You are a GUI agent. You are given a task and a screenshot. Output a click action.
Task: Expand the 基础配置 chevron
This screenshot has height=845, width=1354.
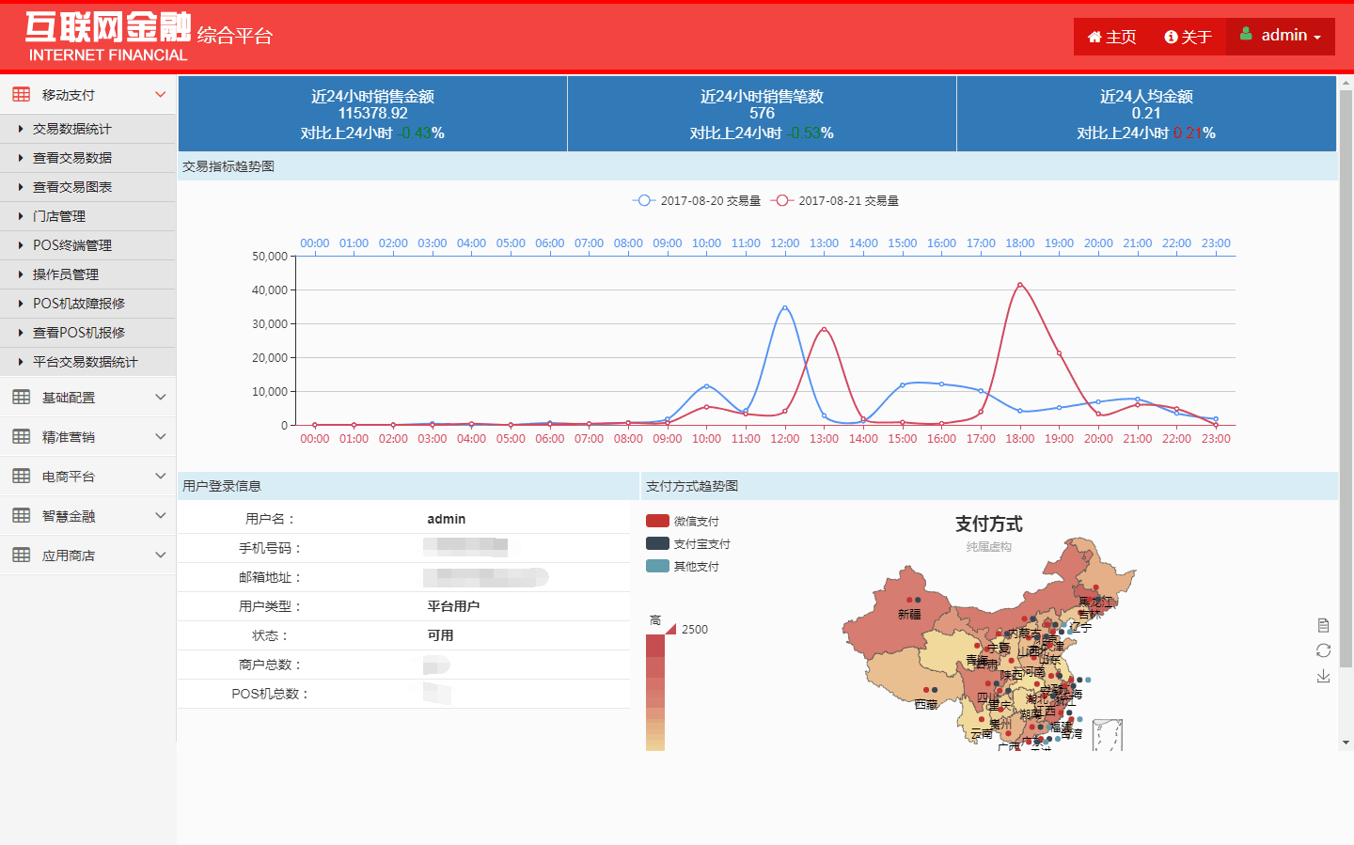(160, 398)
